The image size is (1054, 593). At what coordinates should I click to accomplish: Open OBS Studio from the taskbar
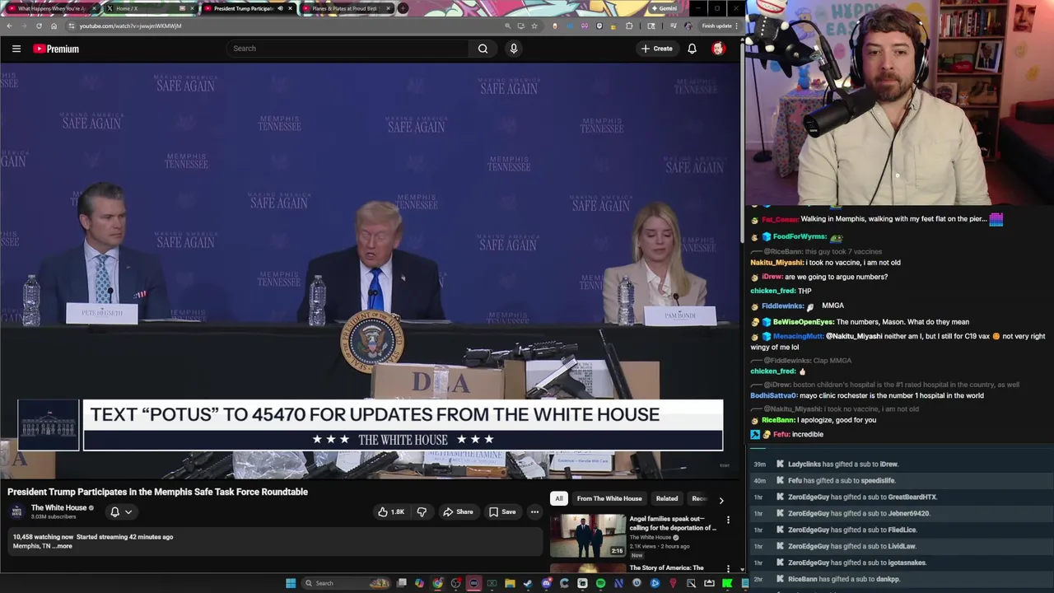click(455, 583)
